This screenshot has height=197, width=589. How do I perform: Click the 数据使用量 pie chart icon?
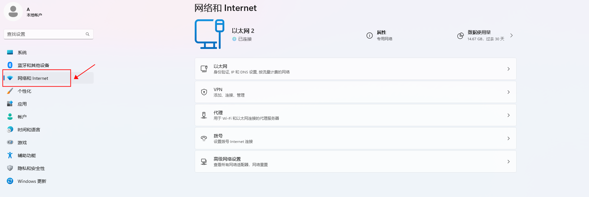pos(461,35)
